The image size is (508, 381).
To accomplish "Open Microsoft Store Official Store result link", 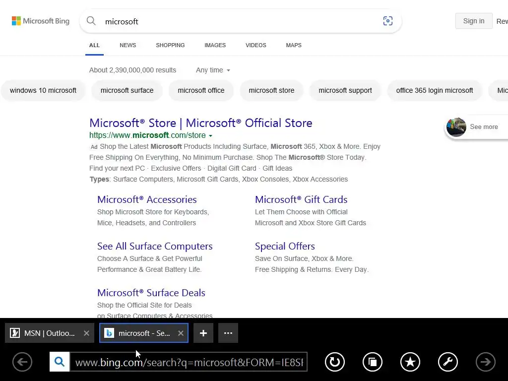I will (200, 123).
